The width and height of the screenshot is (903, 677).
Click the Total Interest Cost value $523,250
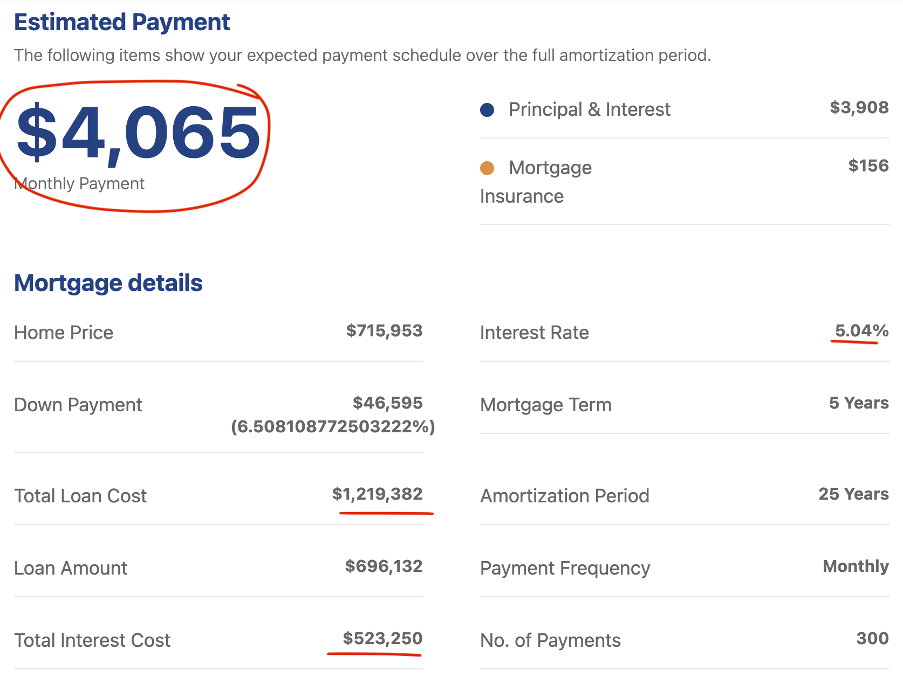pos(382,638)
